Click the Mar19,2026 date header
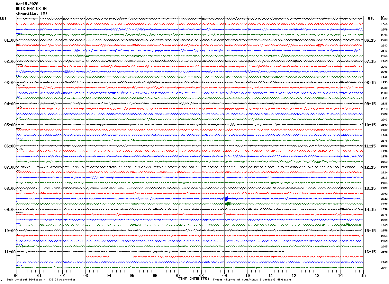389x284 pixels. [x=27, y=4]
